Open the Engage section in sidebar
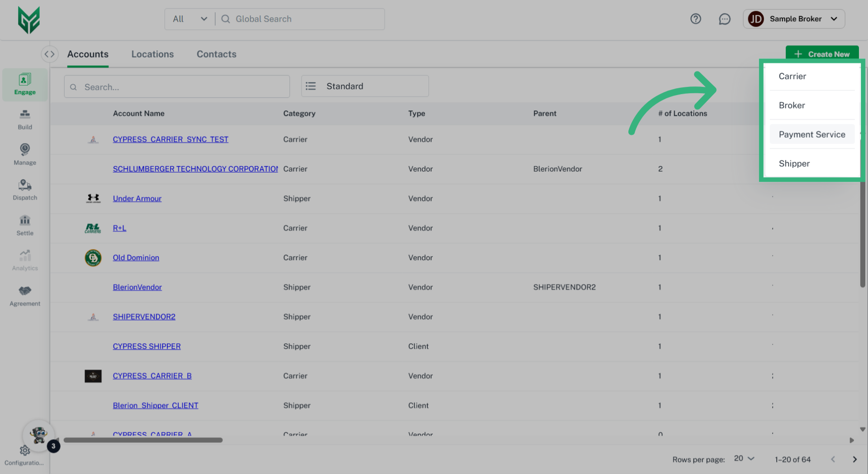868x474 pixels. pyautogui.click(x=25, y=85)
